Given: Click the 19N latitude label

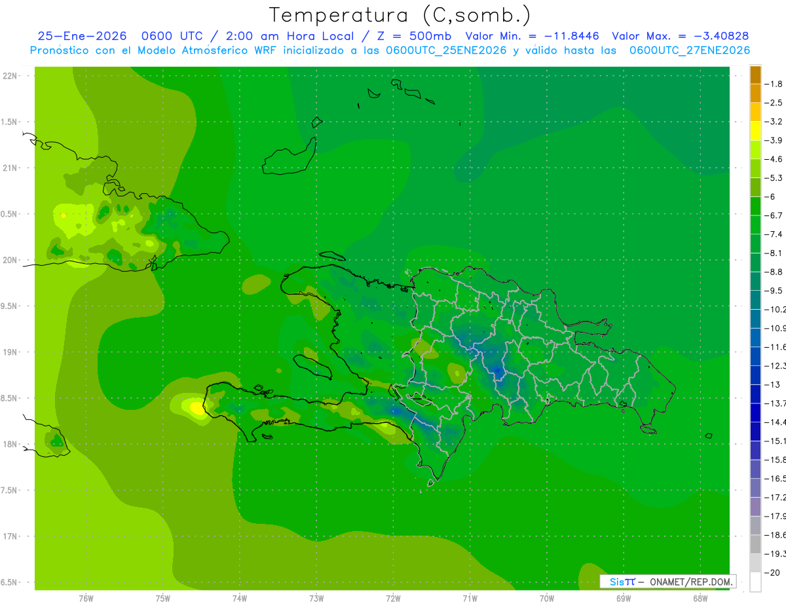Looking at the screenshot, I should (10, 352).
